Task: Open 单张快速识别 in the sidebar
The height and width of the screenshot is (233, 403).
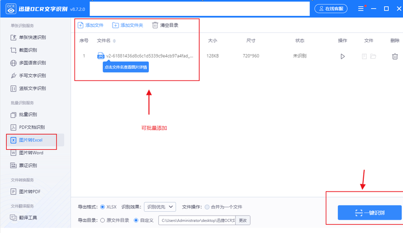Action: pyautogui.click(x=29, y=37)
